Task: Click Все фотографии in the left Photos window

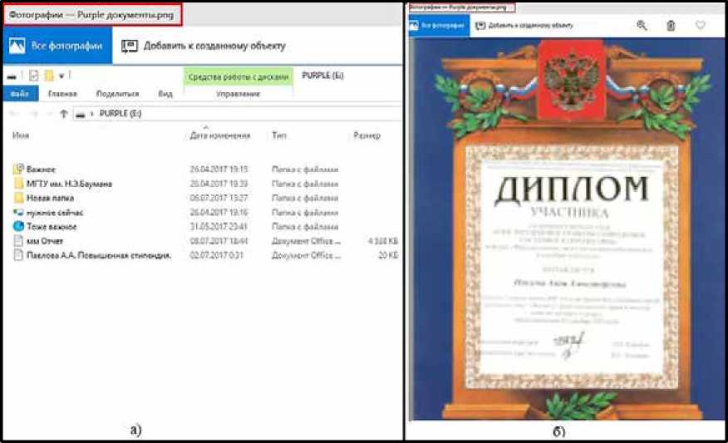Action: [57, 46]
